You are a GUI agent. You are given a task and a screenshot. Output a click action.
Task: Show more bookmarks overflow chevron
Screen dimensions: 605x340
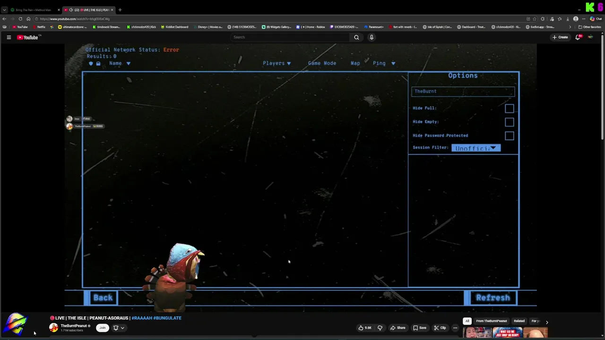(x=570, y=27)
